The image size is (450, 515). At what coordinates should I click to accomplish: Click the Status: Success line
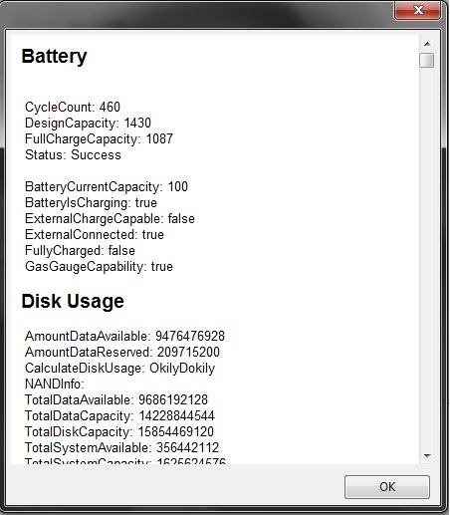73,154
